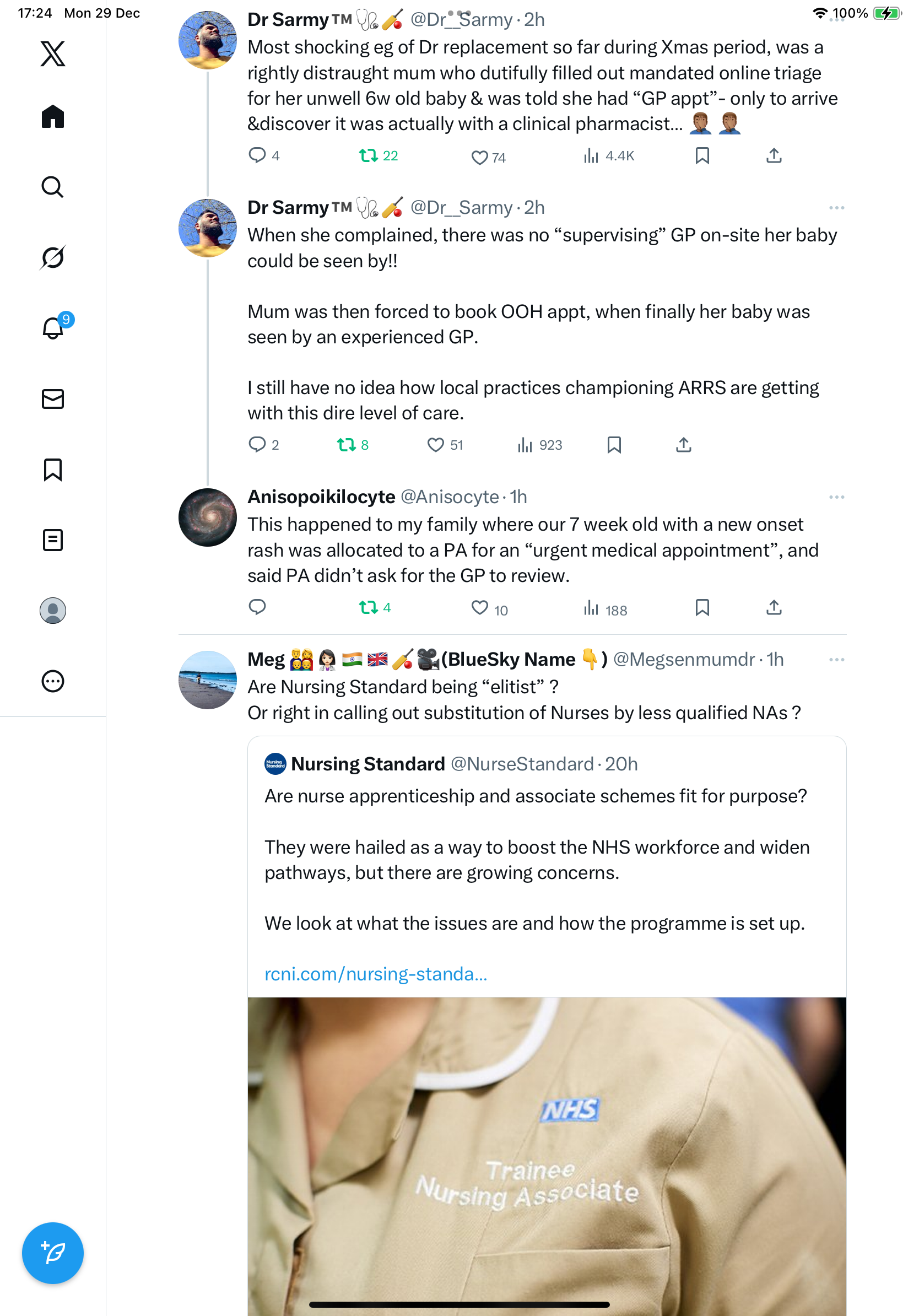Open Grok from the sidebar
919x1316 pixels.
(x=53, y=257)
